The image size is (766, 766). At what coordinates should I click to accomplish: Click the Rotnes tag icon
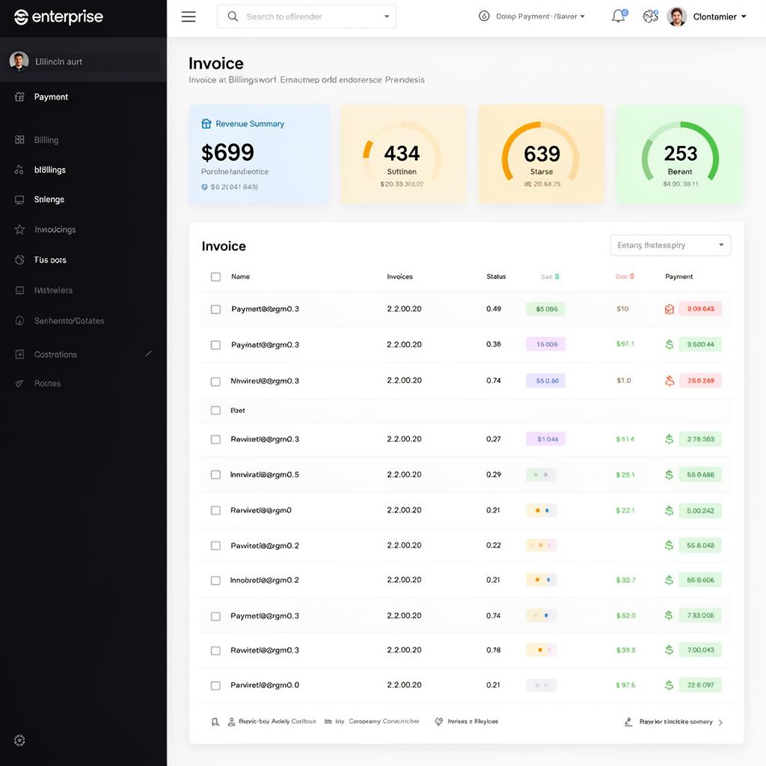click(x=19, y=384)
